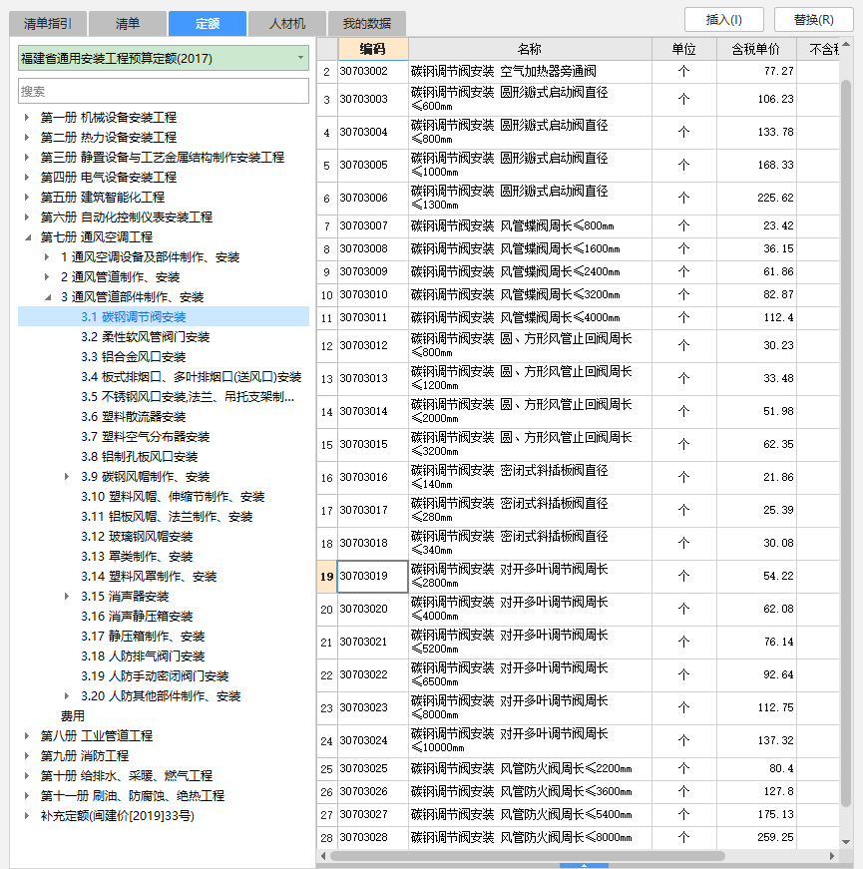This screenshot has height=869, width=863.
Task: Click the 替换(R) button
Action: 814,19
